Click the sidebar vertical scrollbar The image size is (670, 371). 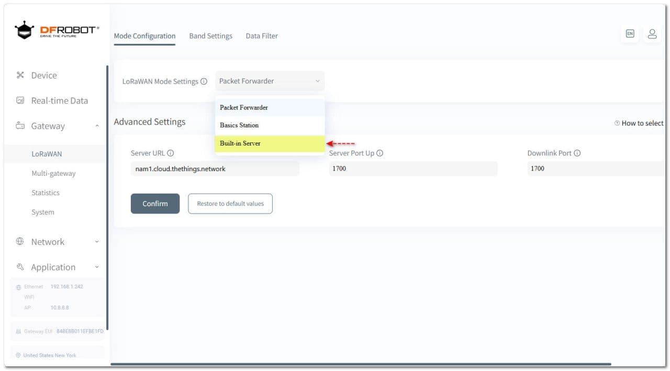click(107, 198)
